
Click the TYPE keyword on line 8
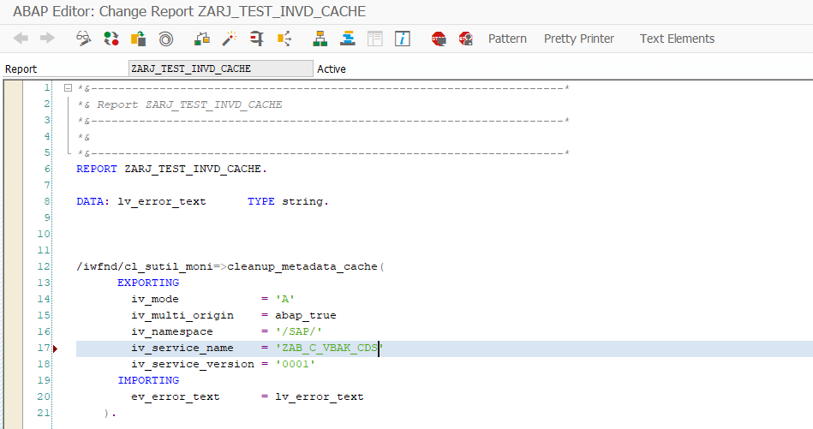(x=260, y=201)
